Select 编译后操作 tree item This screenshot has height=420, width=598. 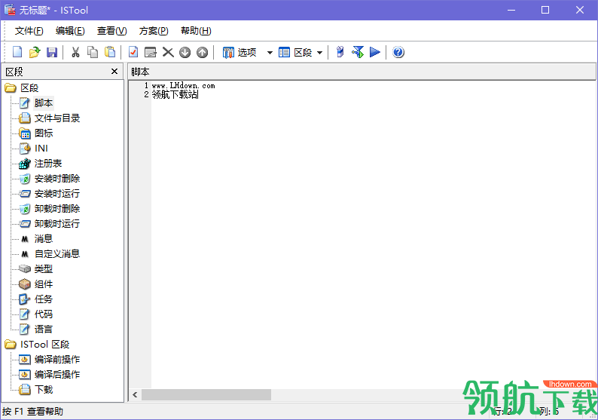click(57, 375)
